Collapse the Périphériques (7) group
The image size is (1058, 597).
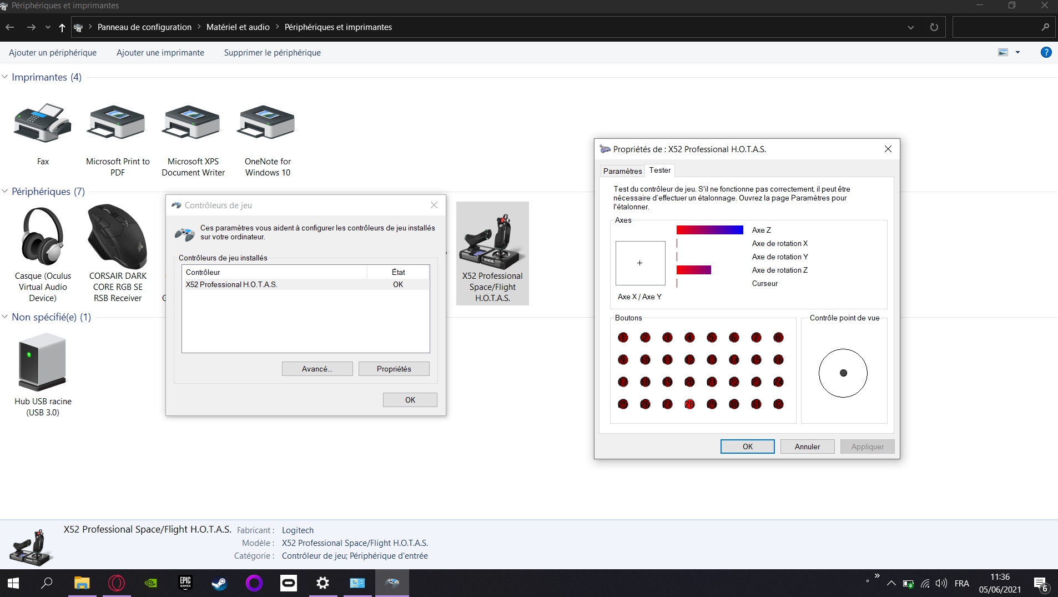[4, 191]
